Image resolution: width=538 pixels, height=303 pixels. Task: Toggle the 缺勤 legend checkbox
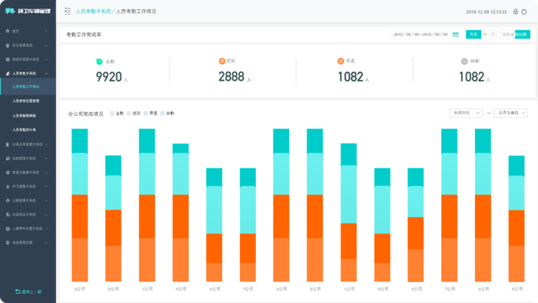pyautogui.click(x=163, y=113)
